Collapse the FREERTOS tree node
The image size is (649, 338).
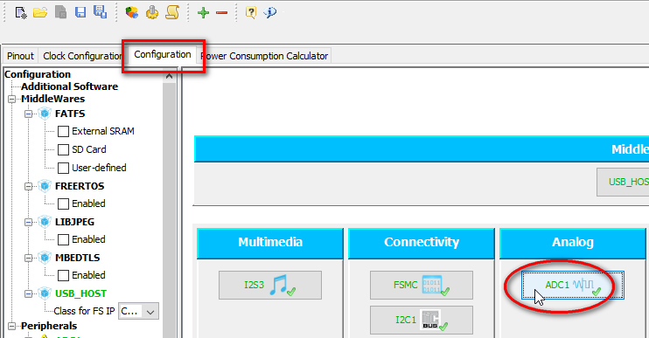(28, 186)
